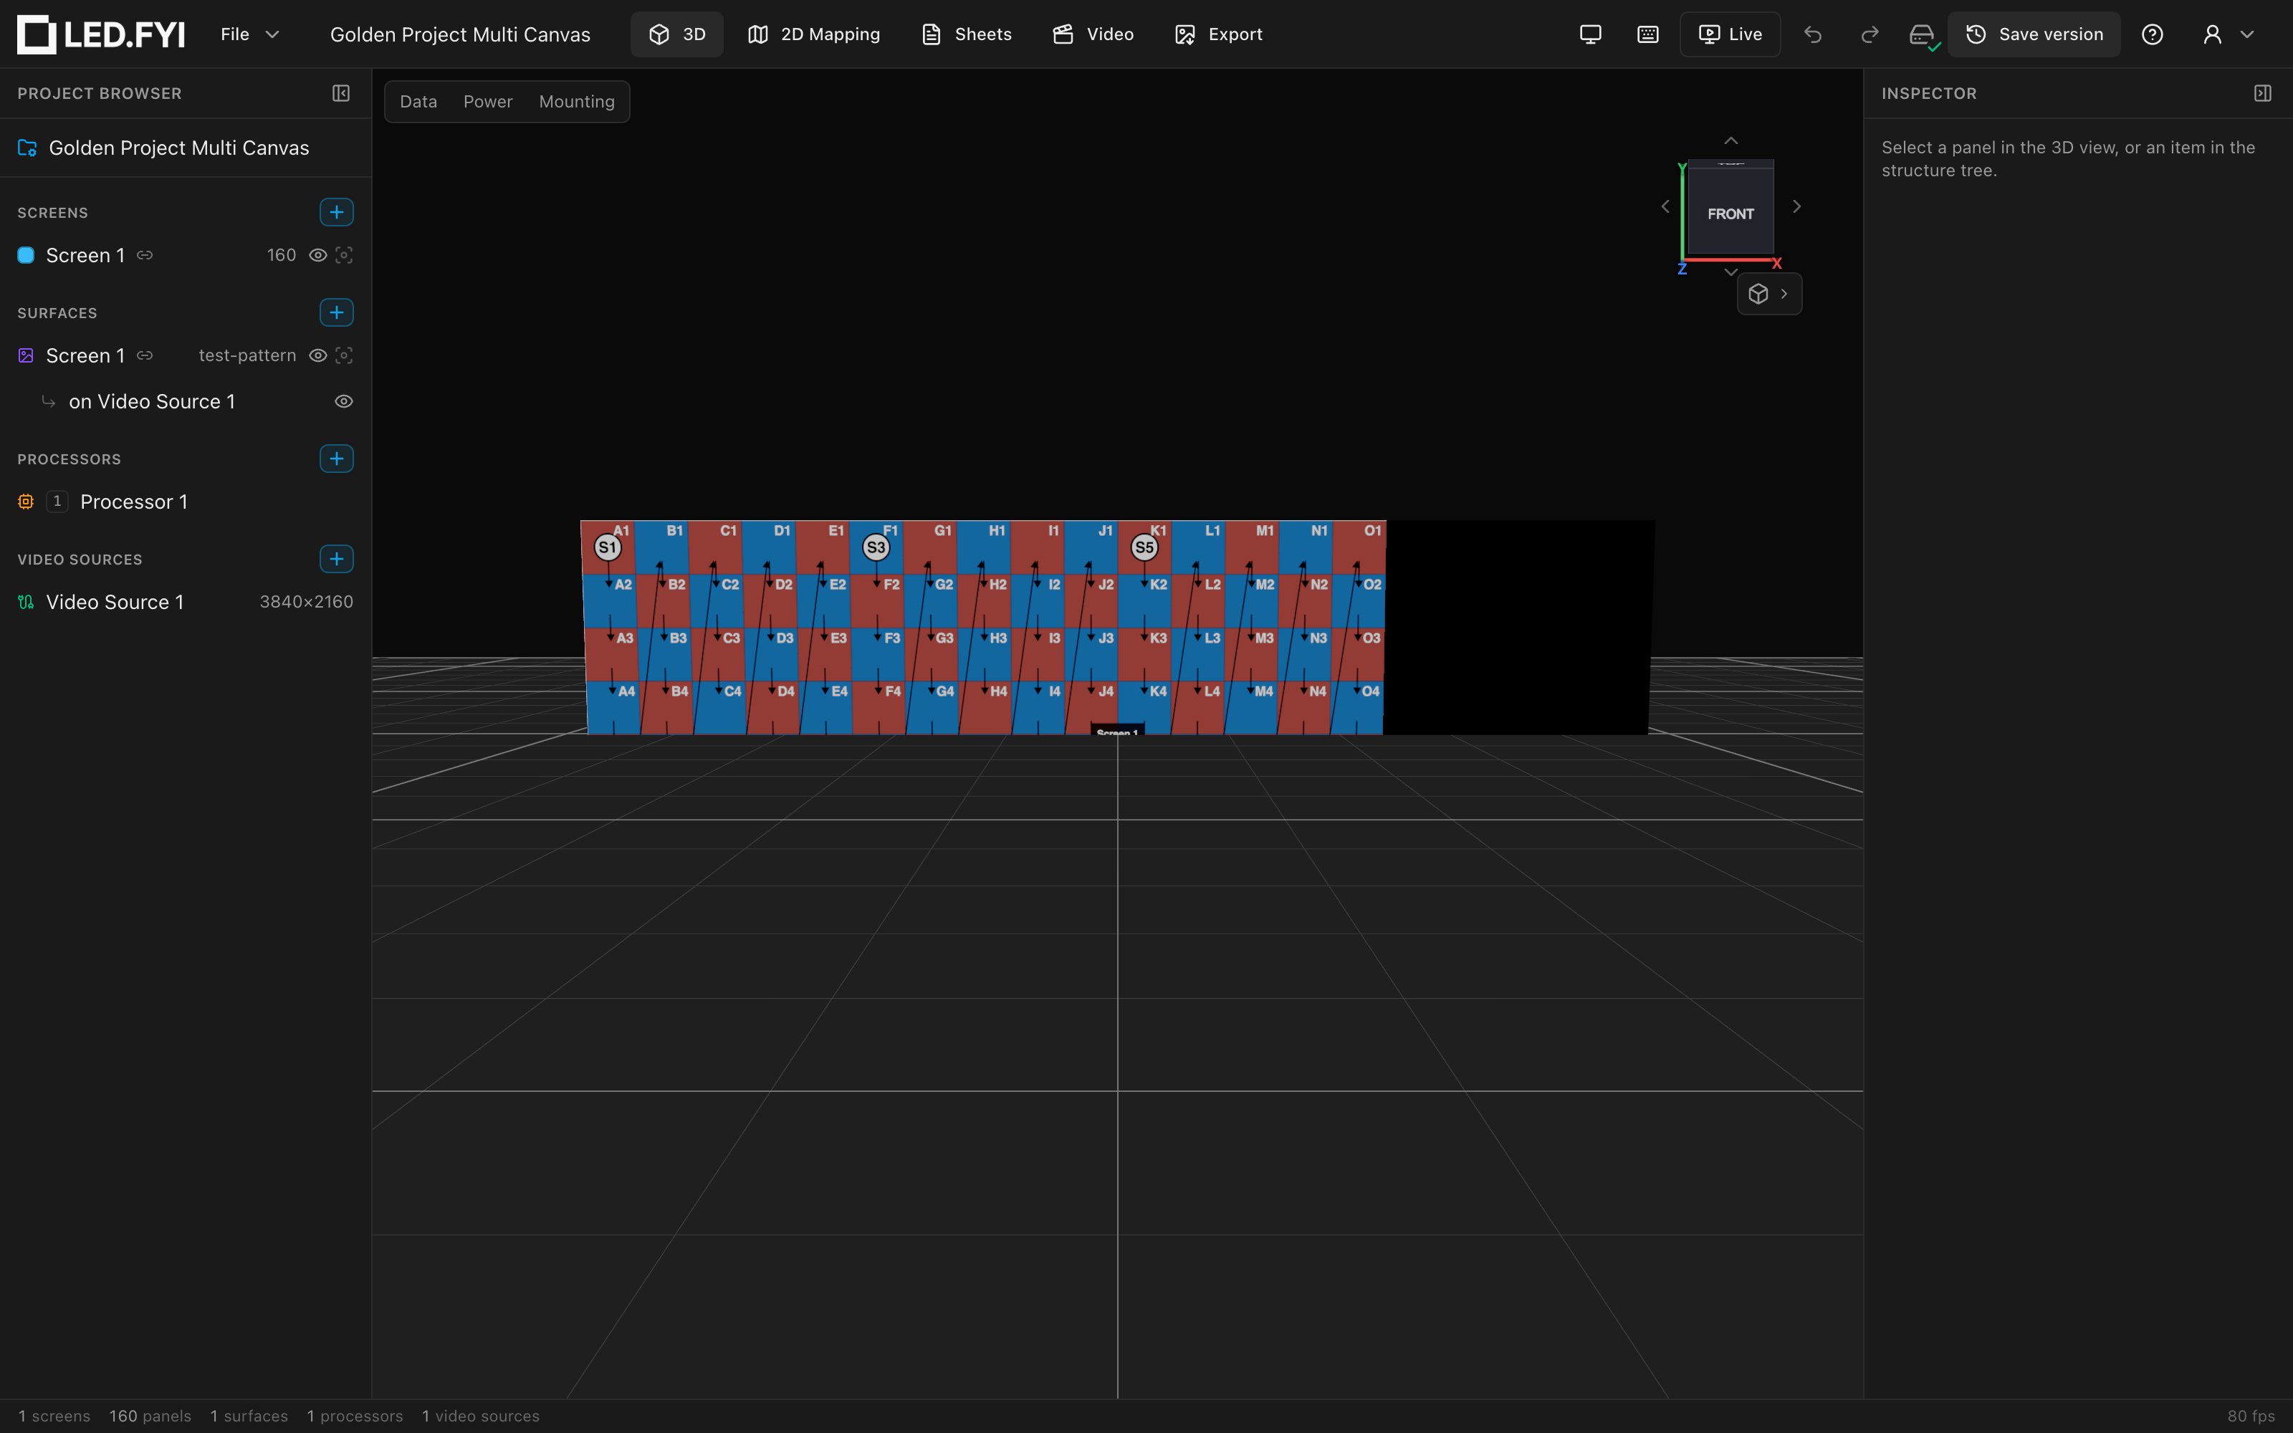Open keyboard shortcuts icon in toolbar
The image size is (2293, 1433).
point(1648,34)
